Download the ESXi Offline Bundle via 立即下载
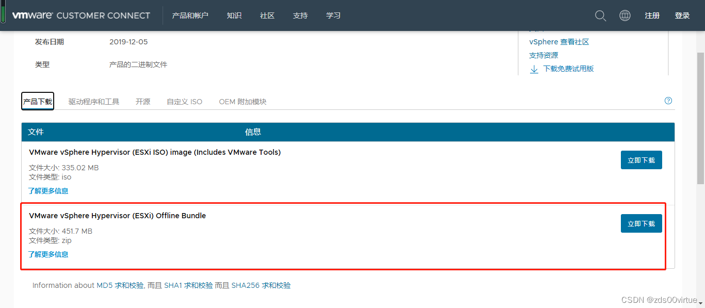Screen dimensions: 705x308 tap(642, 223)
